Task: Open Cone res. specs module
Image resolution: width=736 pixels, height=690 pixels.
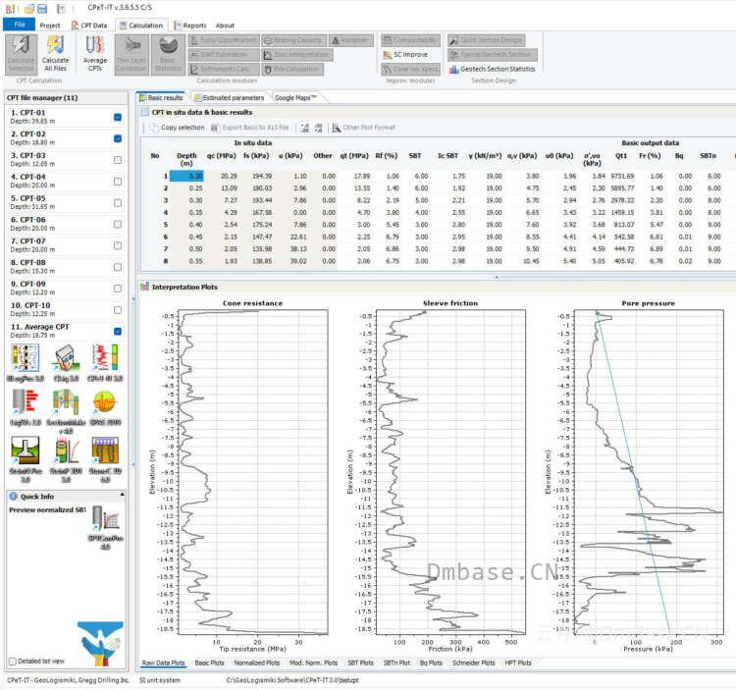Action: [411, 69]
